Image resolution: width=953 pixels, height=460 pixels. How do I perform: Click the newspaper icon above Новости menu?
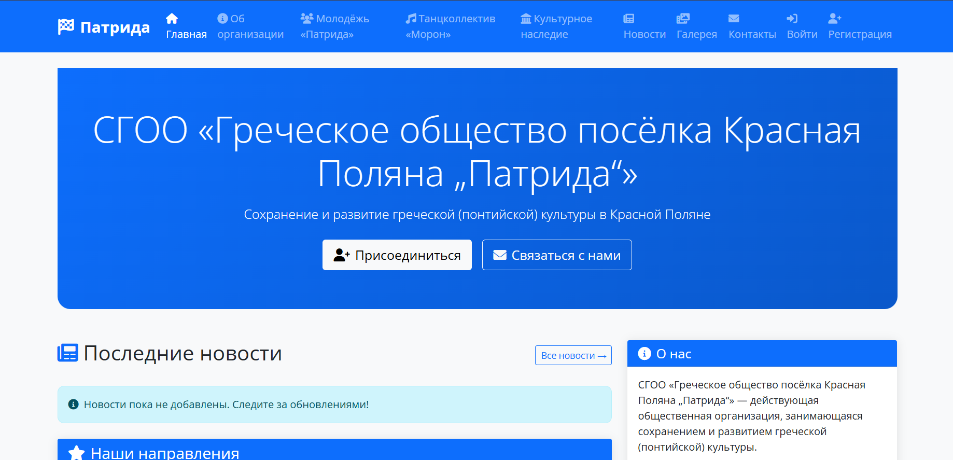point(629,19)
